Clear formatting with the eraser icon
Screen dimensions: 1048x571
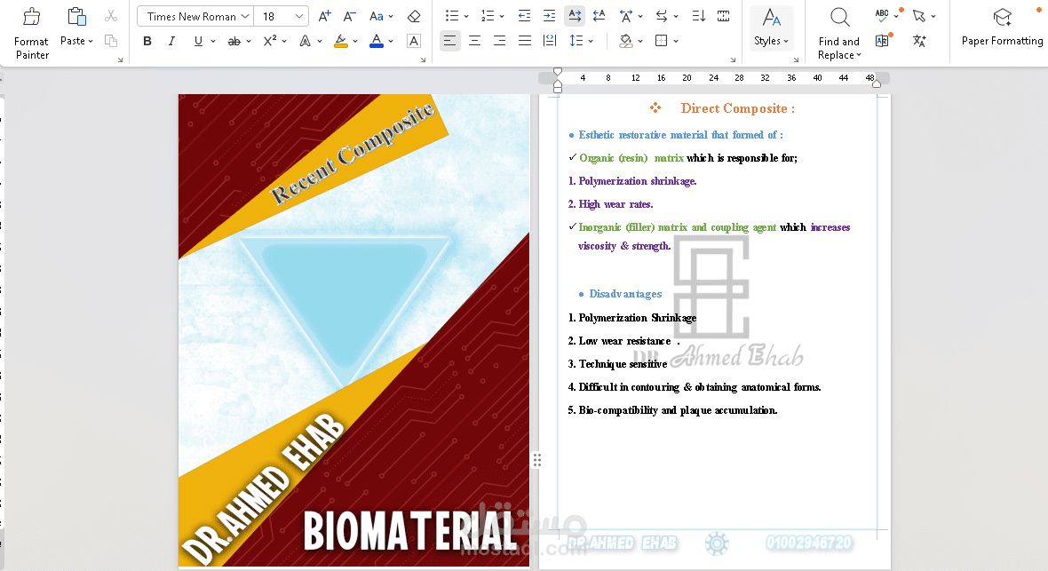click(x=414, y=16)
